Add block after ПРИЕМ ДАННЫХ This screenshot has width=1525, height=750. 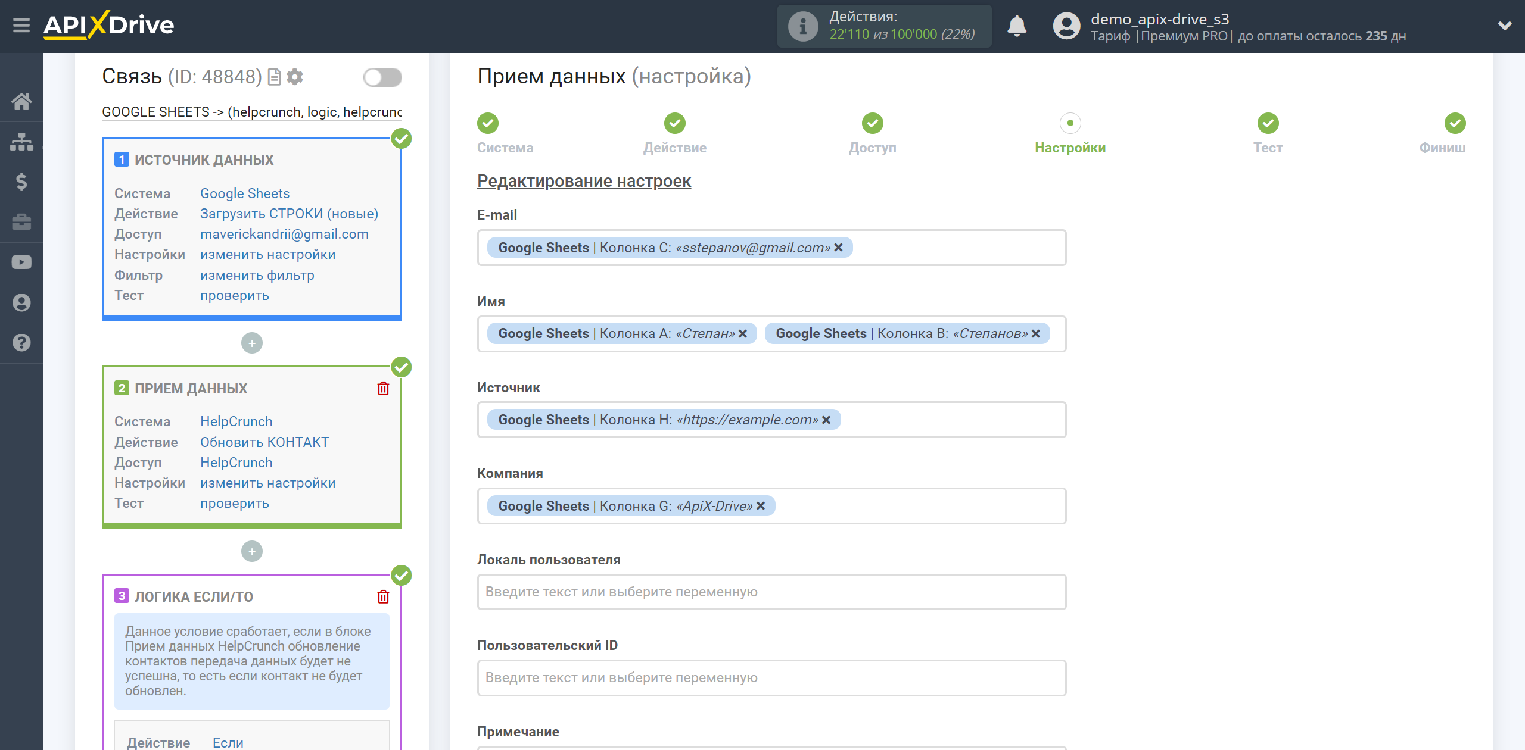click(x=252, y=551)
